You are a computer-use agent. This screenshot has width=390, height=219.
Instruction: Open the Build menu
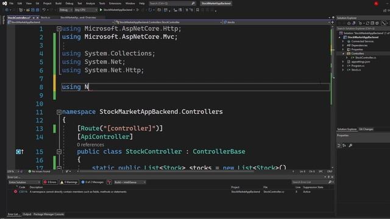click(x=58, y=4)
